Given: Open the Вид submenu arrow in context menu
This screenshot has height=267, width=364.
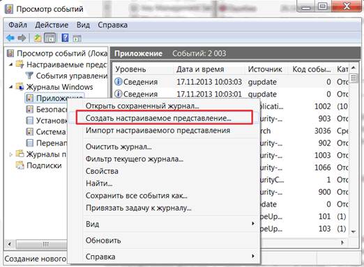Looking at the screenshot, I should pos(253,223).
